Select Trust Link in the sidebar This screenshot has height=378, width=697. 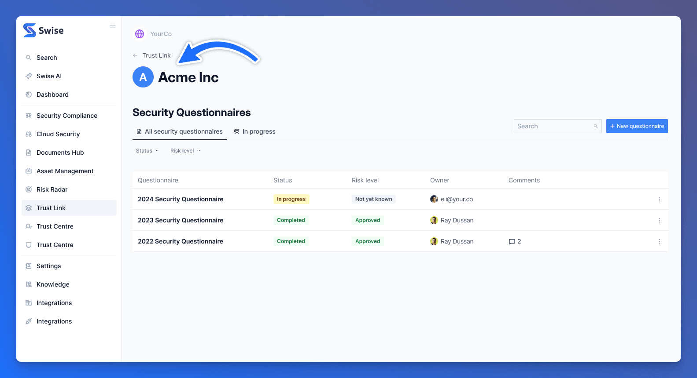(x=69, y=208)
